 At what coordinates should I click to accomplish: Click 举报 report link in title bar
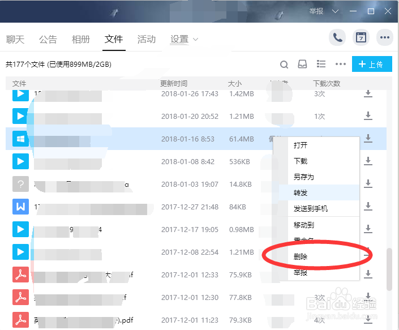pyautogui.click(x=316, y=11)
